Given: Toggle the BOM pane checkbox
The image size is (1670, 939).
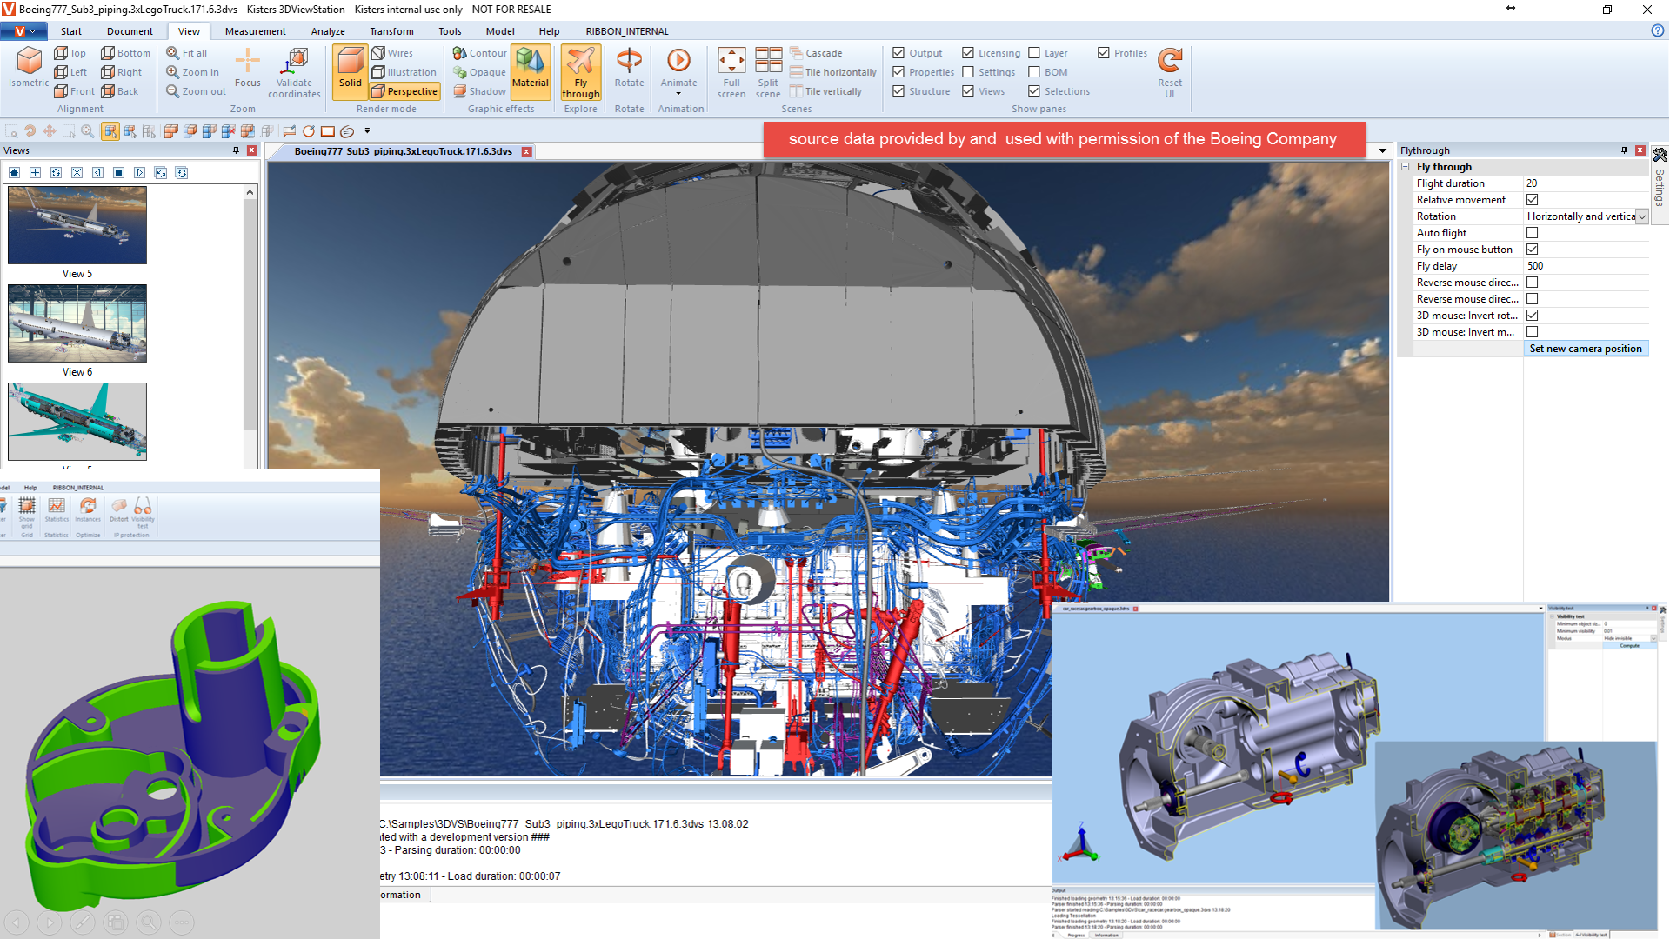Looking at the screenshot, I should point(1034,72).
